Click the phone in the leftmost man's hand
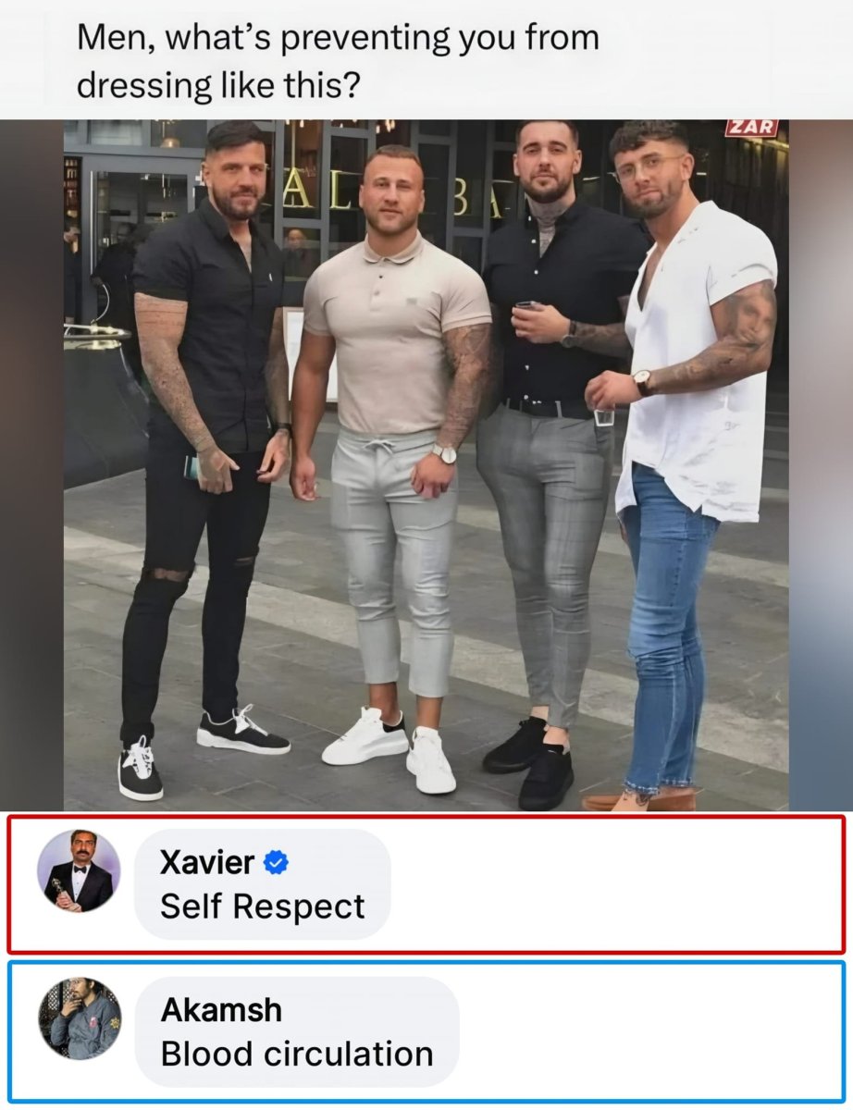Image resolution: width=853 pixels, height=1110 pixels. [x=192, y=467]
